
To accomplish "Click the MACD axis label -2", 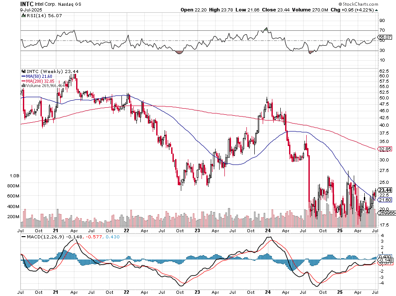I will 381,271.
